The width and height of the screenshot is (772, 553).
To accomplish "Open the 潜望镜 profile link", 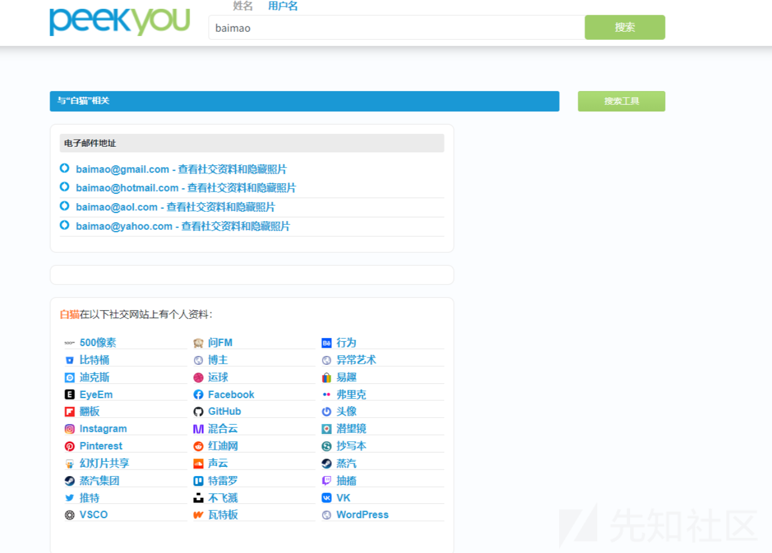I will [x=351, y=429].
